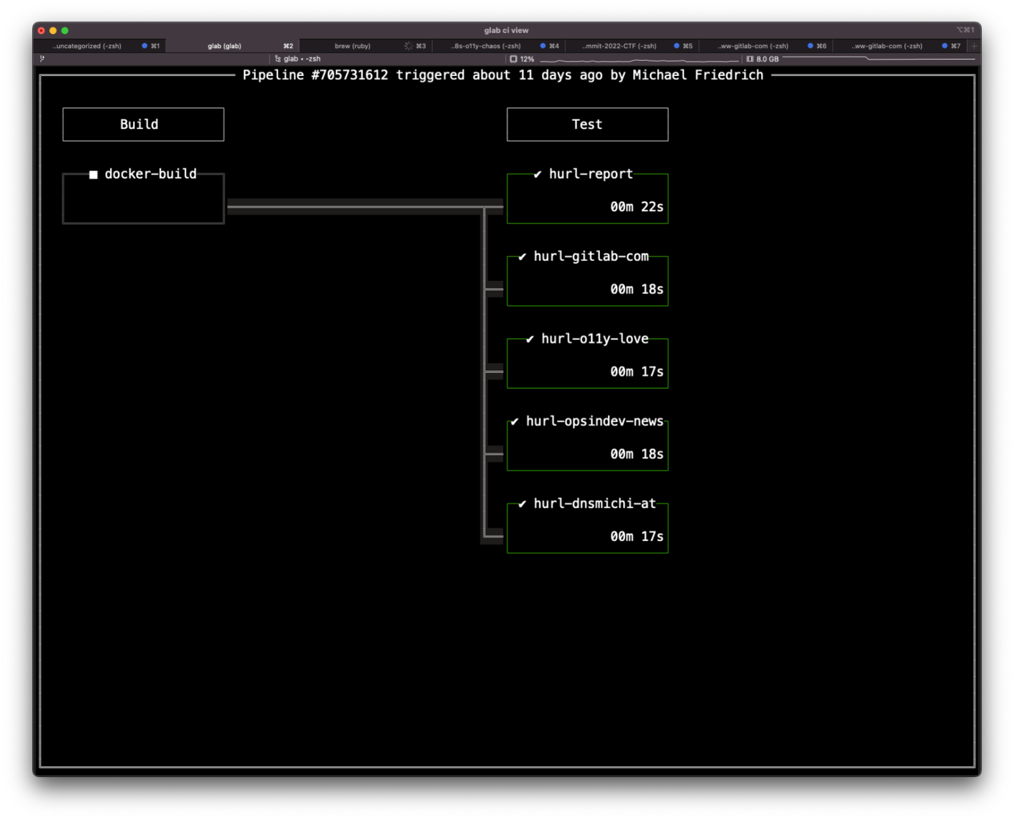The width and height of the screenshot is (1014, 820).
Task: Switch to the uncategorized (-zsh) tab
Action: [x=87, y=46]
